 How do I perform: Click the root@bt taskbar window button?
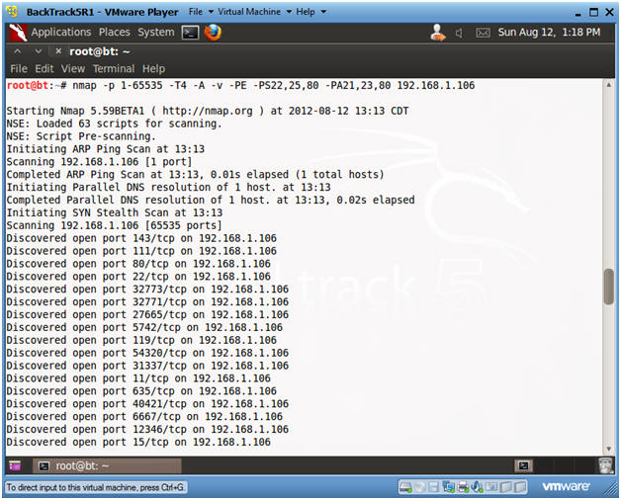click(x=107, y=466)
